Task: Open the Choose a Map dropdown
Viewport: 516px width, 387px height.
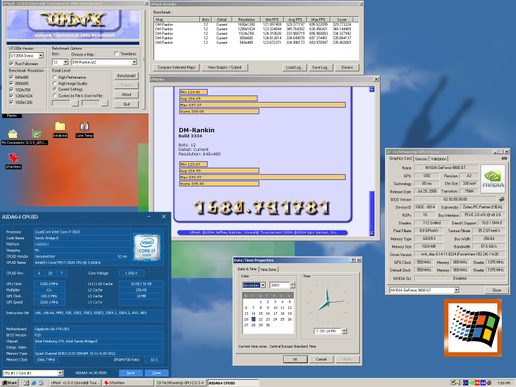Action: click(x=134, y=62)
